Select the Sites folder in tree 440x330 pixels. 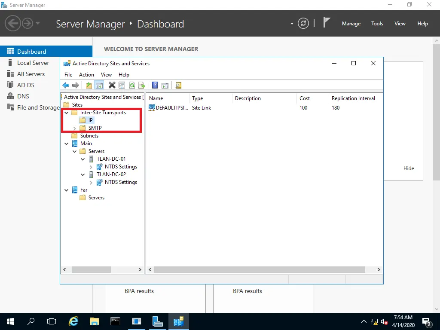(x=77, y=105)
